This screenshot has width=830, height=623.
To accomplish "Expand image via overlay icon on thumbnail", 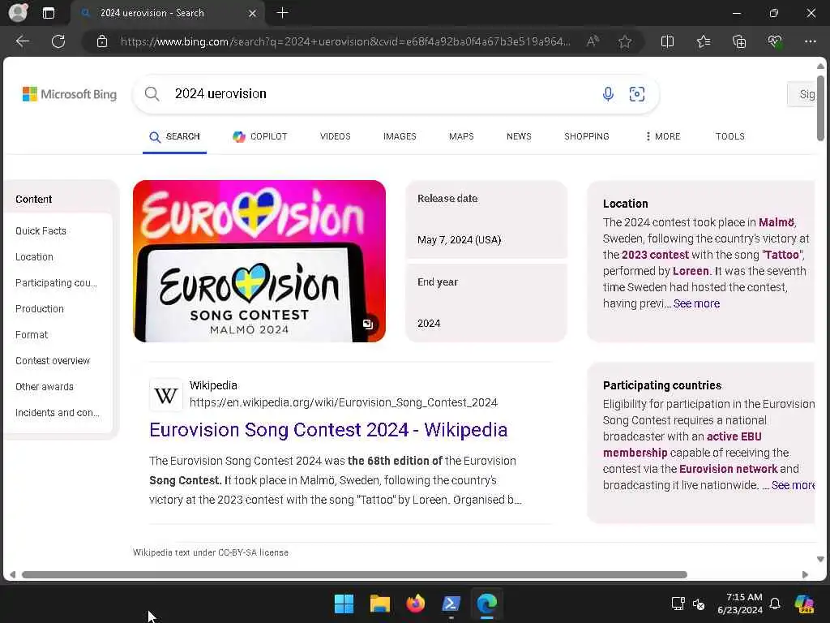I will (x=368, y=324).
